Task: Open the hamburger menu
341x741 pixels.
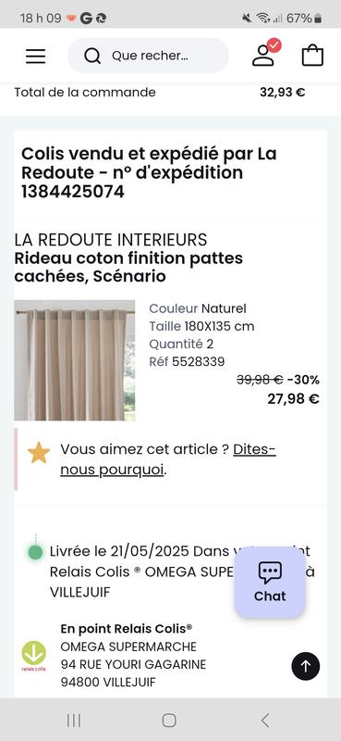Action: click(x=36, y=57)
